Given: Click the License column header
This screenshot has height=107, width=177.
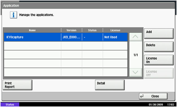Looking at the screenshot, I should (x=115, y=30).
